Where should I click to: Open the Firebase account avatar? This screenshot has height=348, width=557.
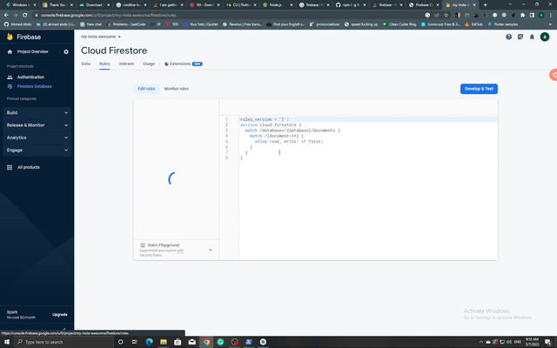coord(545,37)
